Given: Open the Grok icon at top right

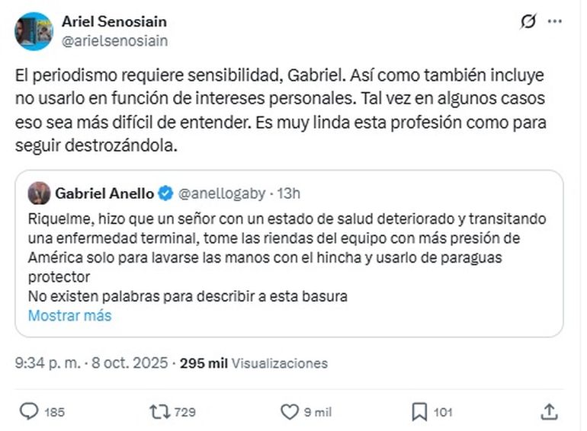Looking at the screenshot, I should coord(528,21).
